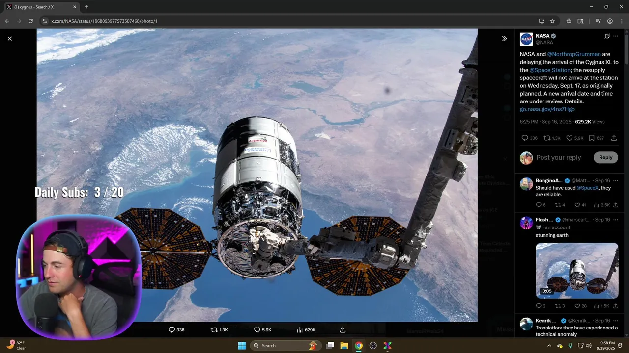View analytics 1.5K on Flash's reply

[601, 306]
